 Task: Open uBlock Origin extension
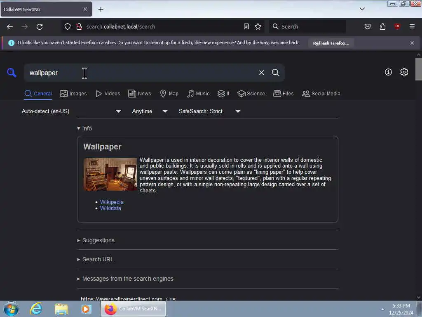pos(397,26)
